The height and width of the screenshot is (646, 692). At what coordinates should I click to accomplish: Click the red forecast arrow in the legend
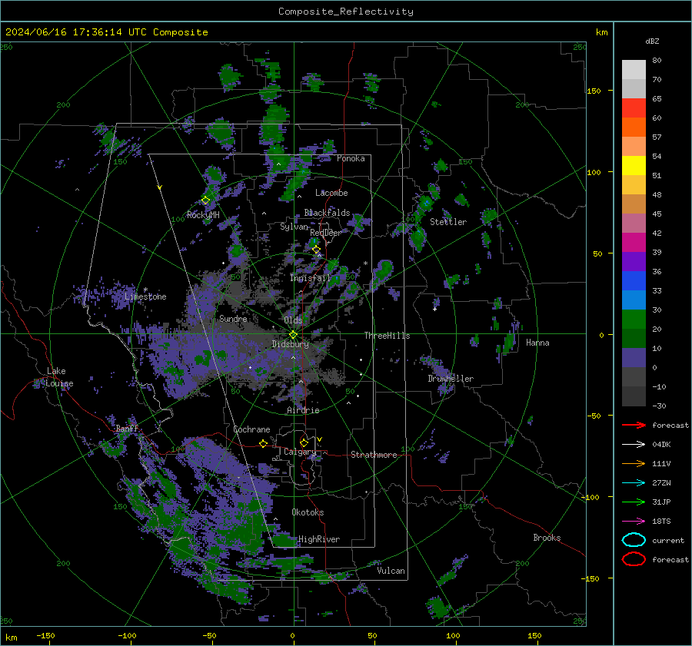click(634, 425)
